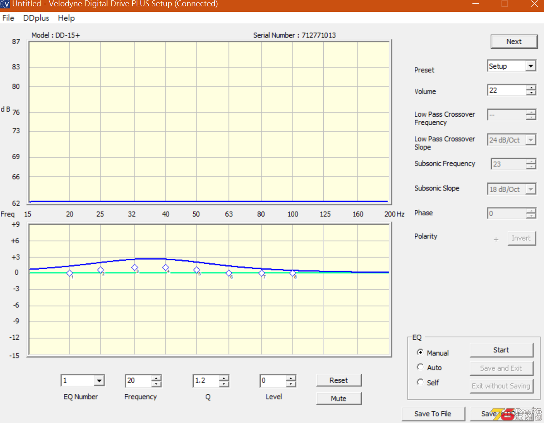Select EQ point 7 diamond marker

click(261, 273)
